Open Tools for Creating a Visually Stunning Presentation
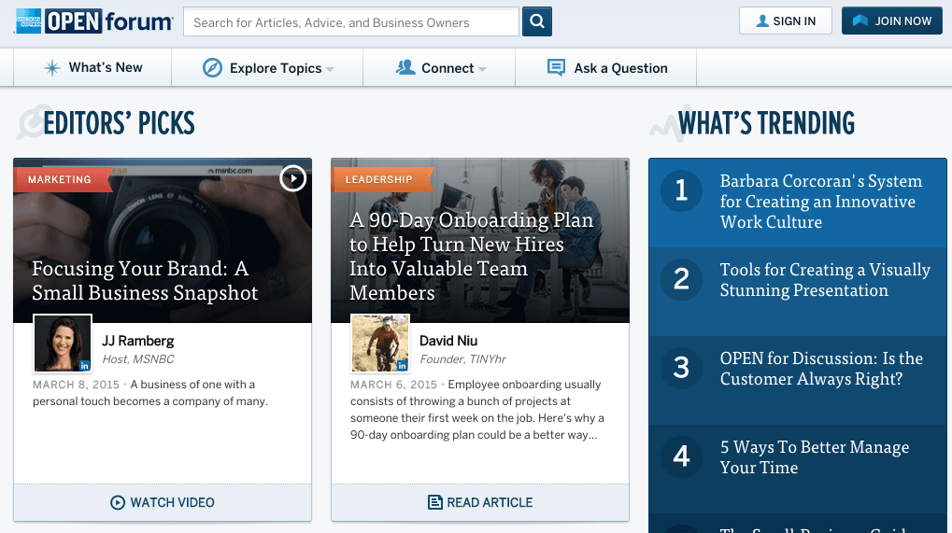 tap(825, 279)
